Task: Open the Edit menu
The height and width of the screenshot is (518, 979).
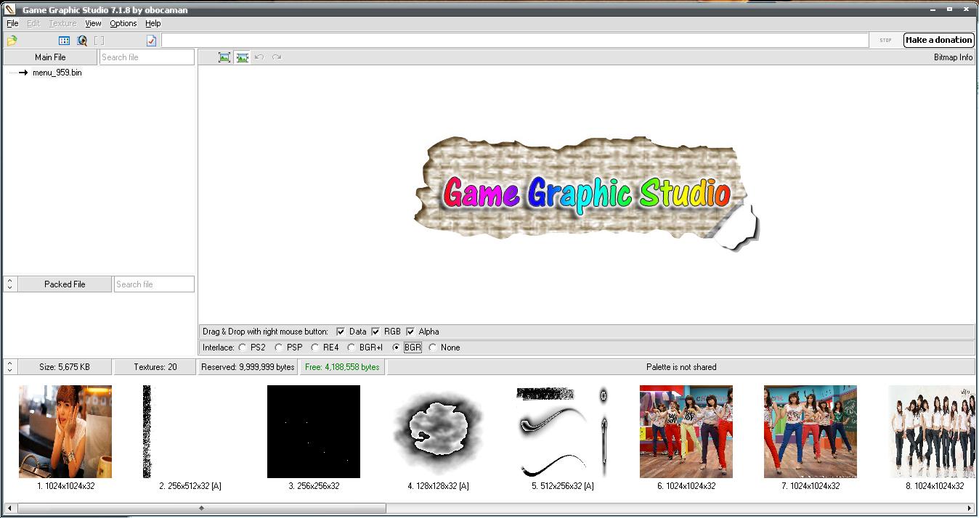Action: 33,23
